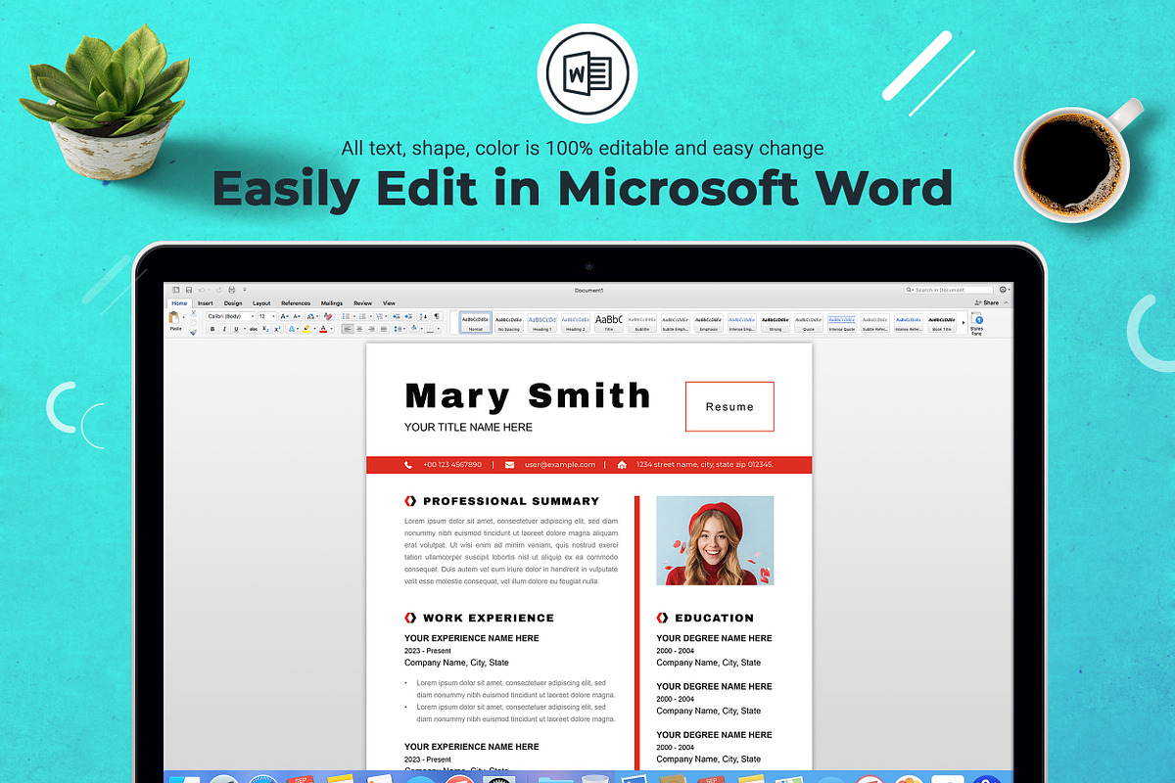
Task: Collapse the ribbon with the chevron
Action: [x=1007, y=302]
